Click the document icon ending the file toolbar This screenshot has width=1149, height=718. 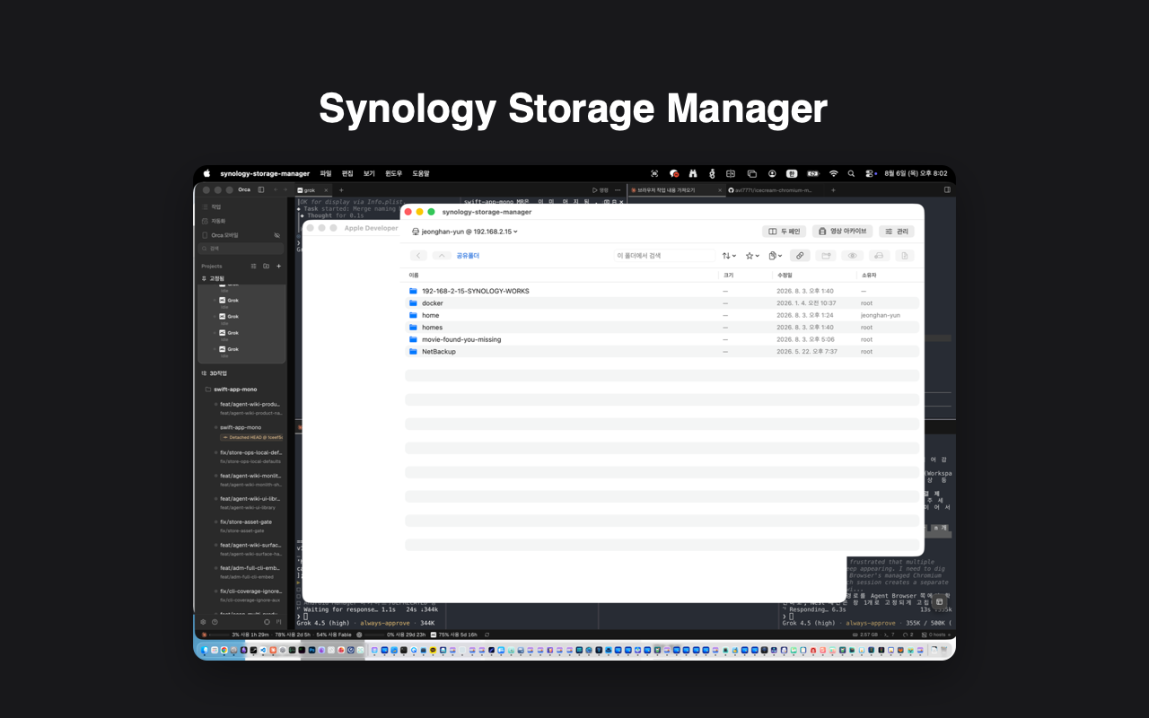point(905,256)
